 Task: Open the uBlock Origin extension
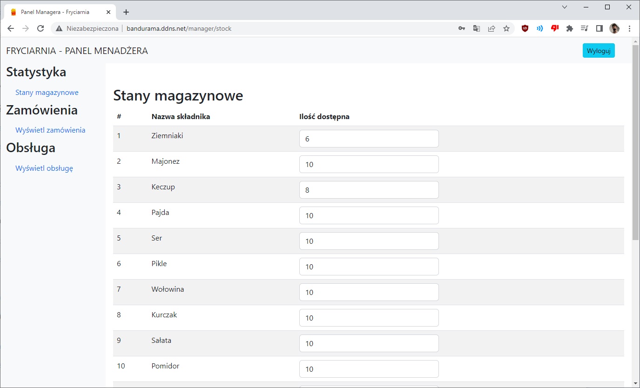[x=525, y=28]
